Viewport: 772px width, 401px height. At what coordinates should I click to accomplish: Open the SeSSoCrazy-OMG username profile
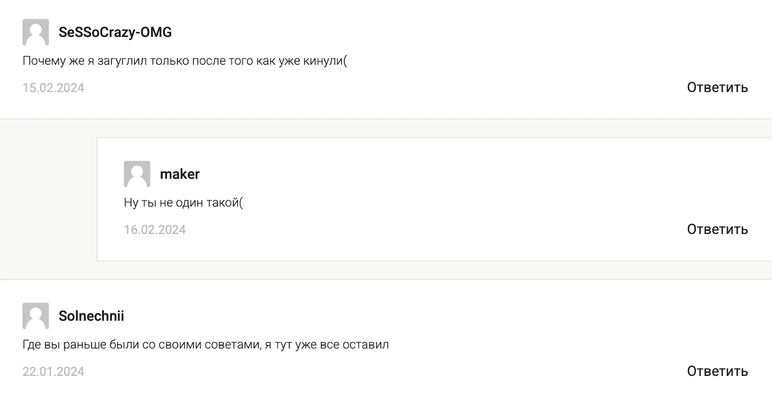coord(115,32)
